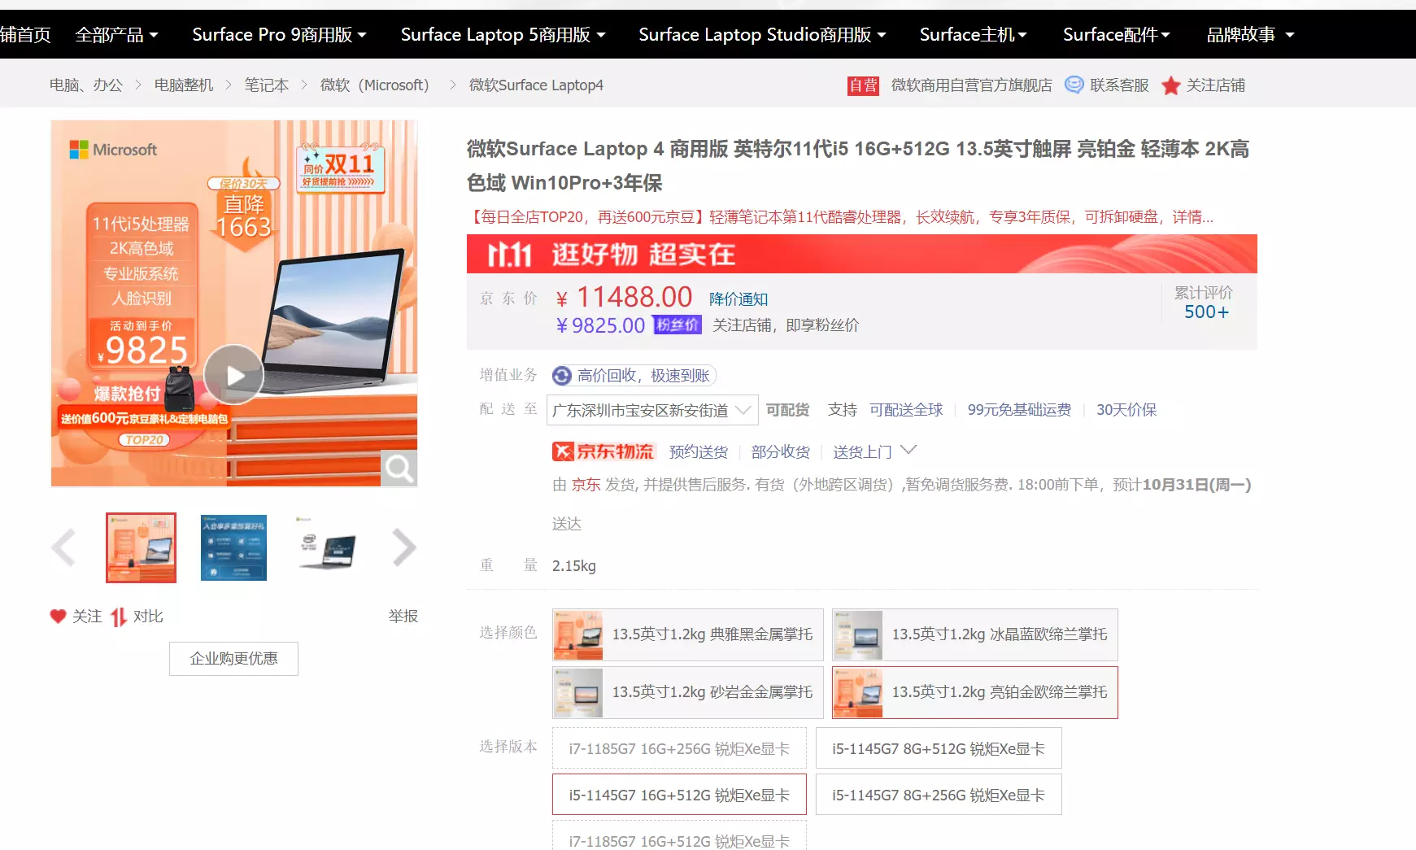Viewport: 1416px width, 850px height.
Task: Click 企业购更优惠 button
Action: pos(233,659)
